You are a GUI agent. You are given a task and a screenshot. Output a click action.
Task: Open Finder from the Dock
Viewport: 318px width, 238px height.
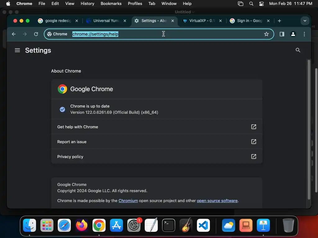coord(30,225)
